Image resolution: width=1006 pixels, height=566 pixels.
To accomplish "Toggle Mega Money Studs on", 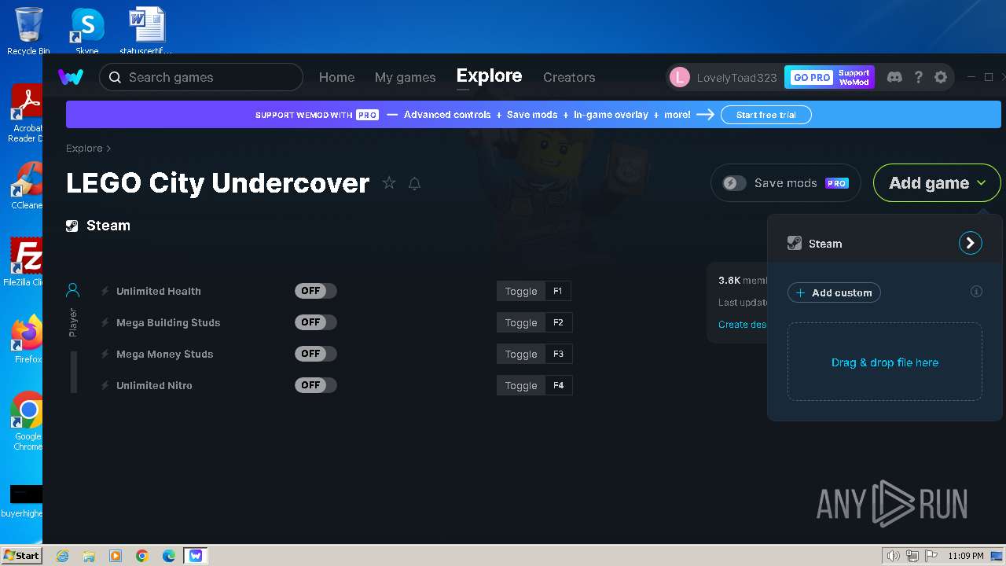I will point(316,354).
